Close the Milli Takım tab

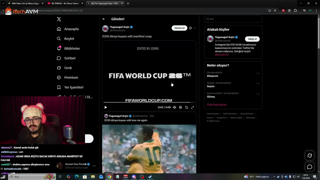pyautogui.click(x=42, y=3)
